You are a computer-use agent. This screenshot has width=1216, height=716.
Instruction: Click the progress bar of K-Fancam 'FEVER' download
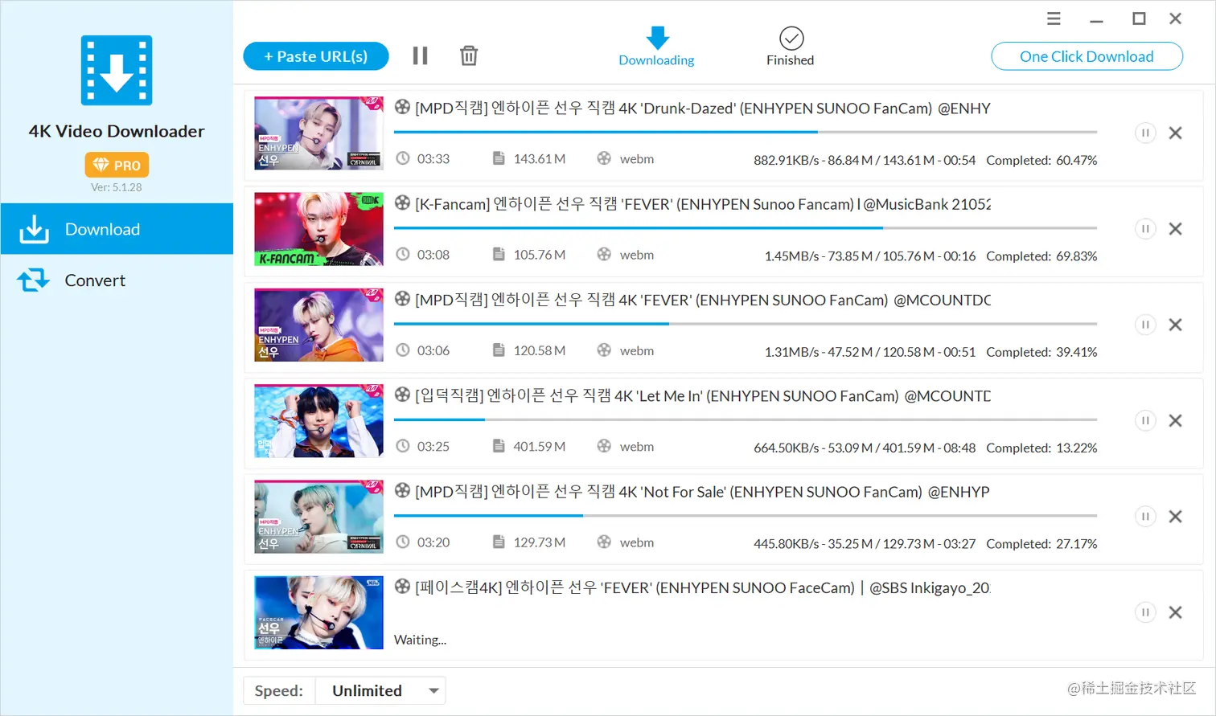[746, 227]
